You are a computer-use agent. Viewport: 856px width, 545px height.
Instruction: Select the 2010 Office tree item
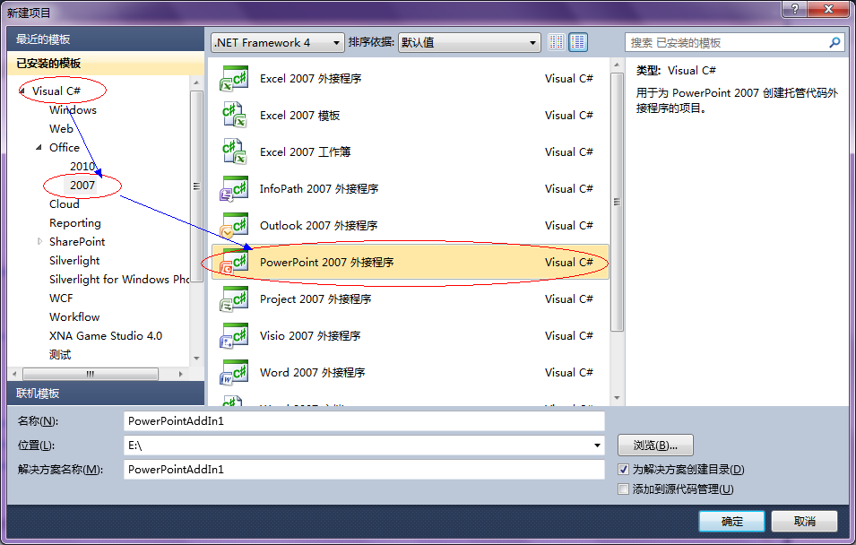[82, 166]
